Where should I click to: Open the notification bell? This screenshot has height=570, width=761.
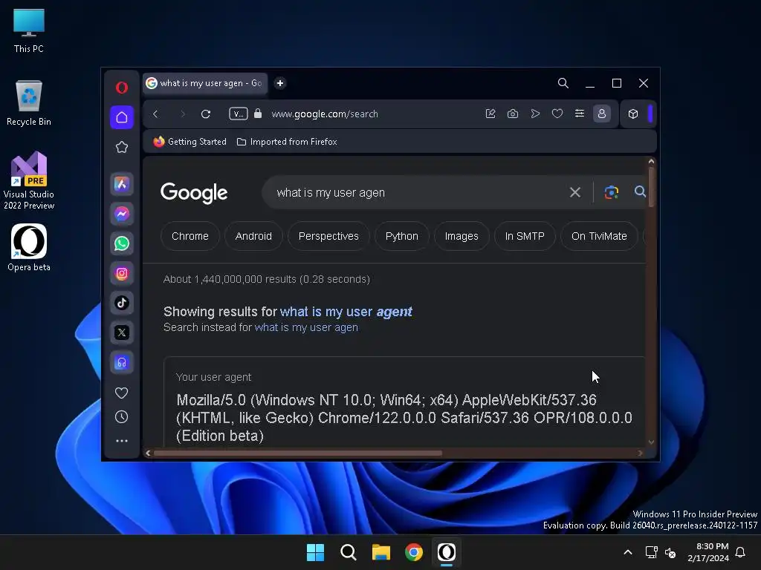(741, 552)
